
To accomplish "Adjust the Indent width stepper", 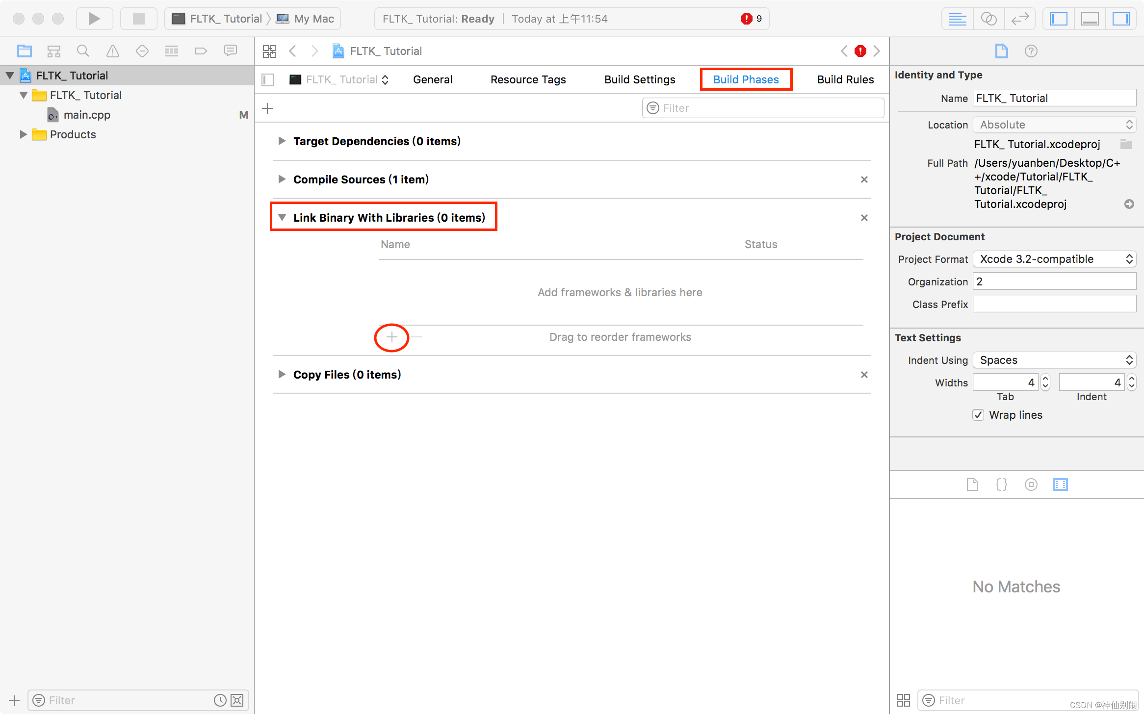I will point(1132,382).
